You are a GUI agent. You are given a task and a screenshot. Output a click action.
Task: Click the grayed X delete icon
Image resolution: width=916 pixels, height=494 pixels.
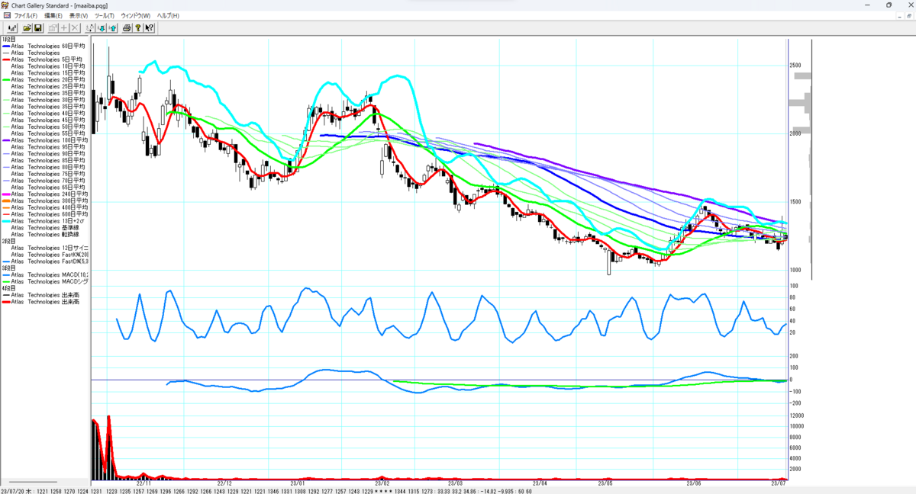coord(75,28)
